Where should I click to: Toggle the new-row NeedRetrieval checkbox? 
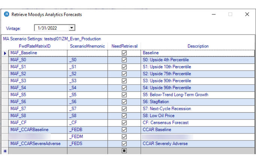point(124,151)
